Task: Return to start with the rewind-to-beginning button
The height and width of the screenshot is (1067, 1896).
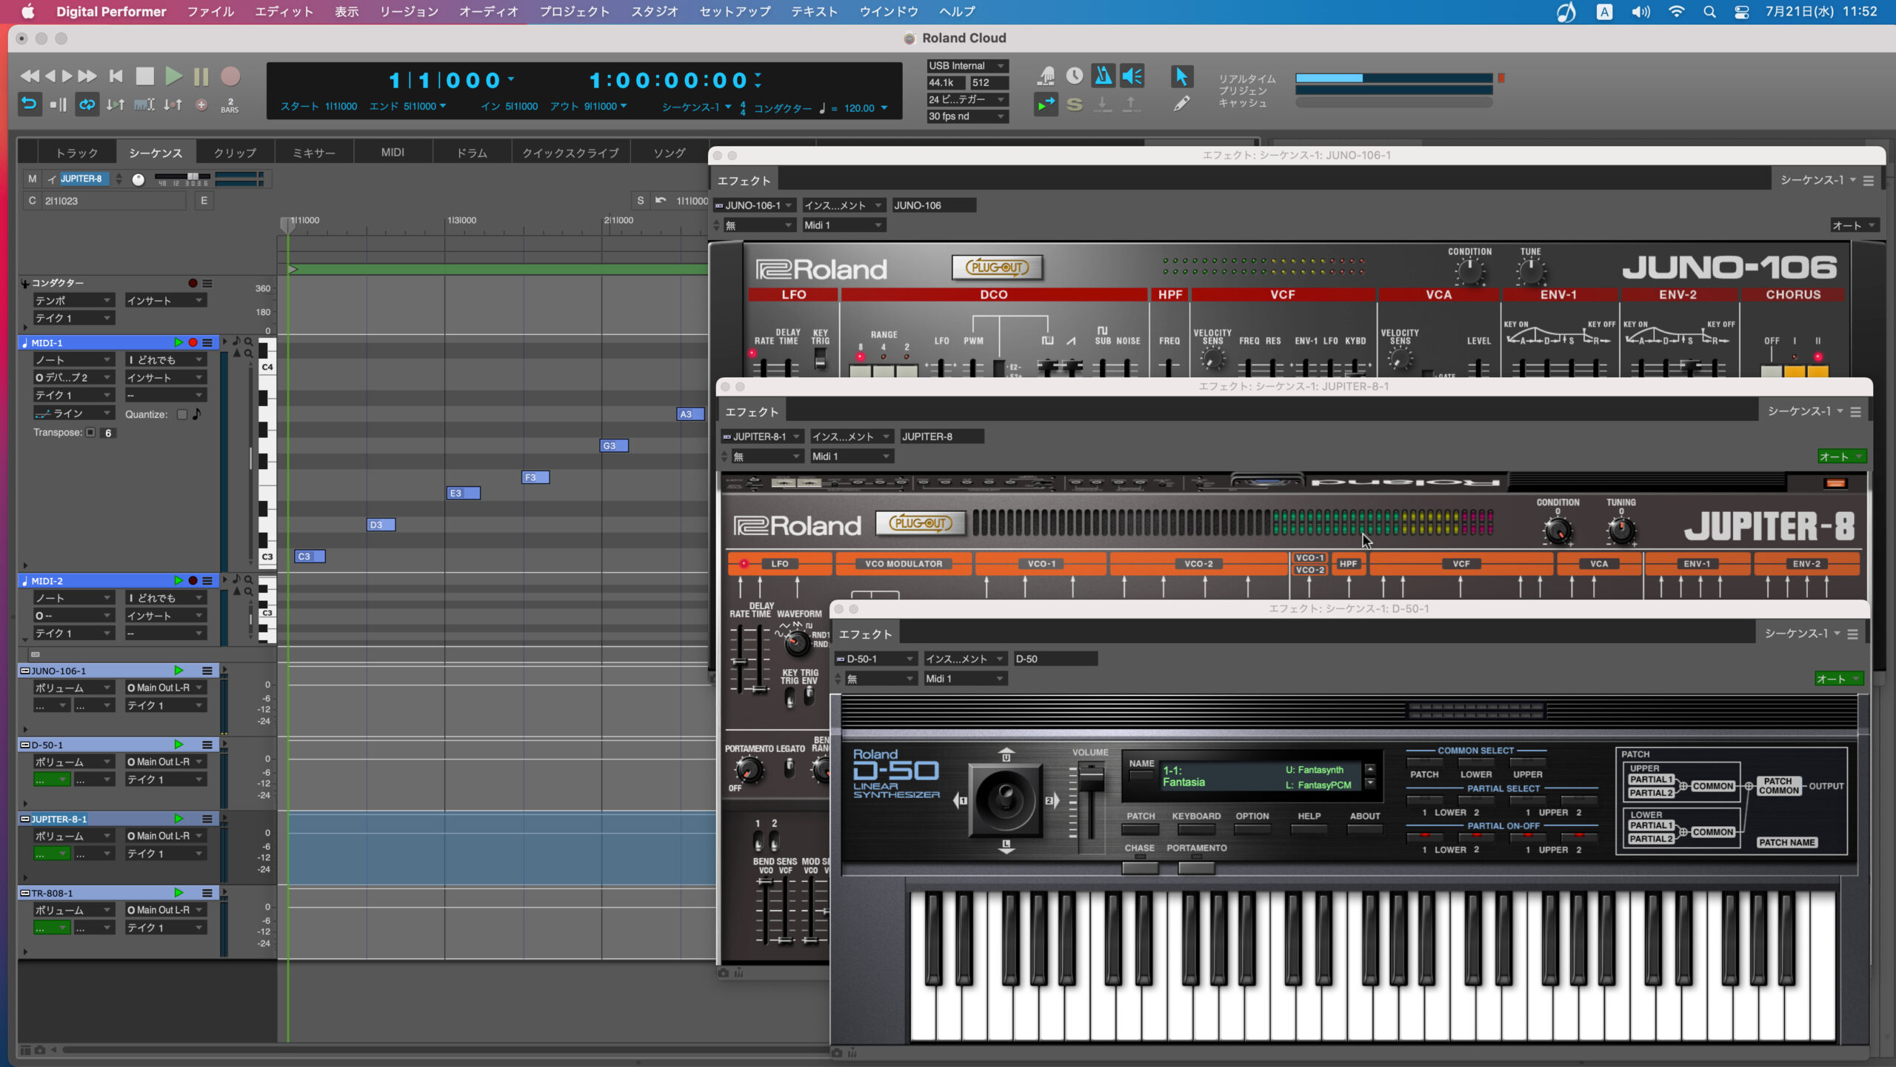Action: tap(116, 76)
